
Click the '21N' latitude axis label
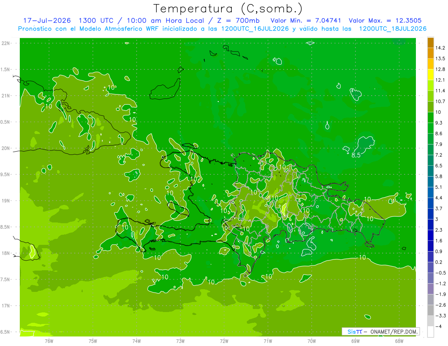point(6,96)
